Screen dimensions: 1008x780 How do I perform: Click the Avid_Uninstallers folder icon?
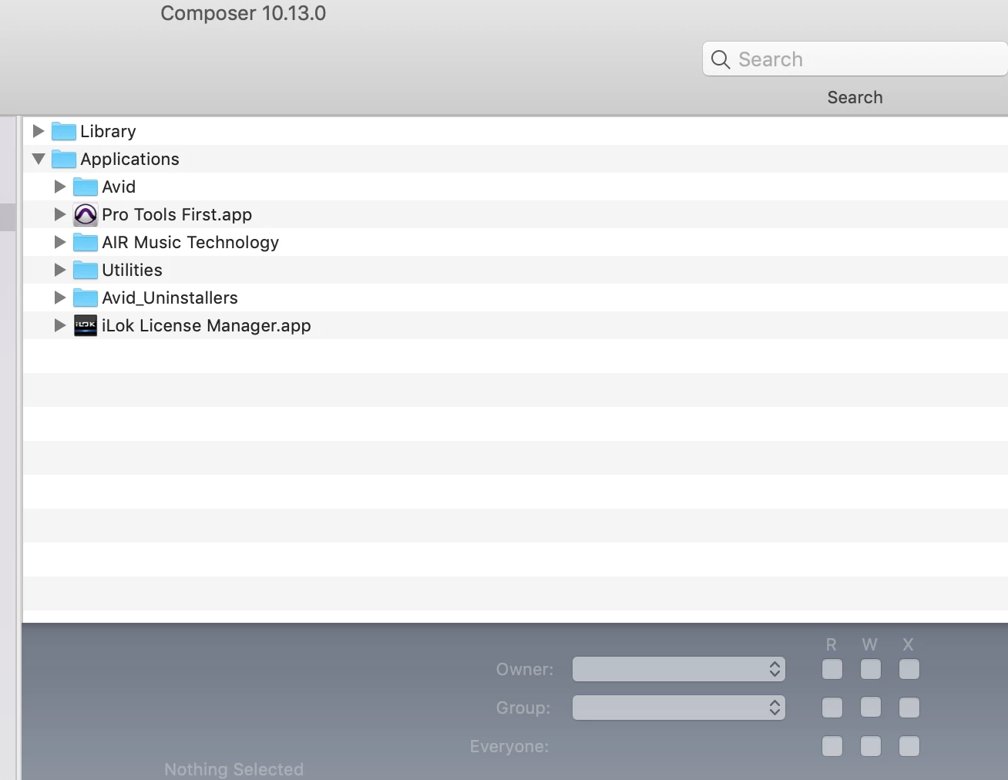[86, 298]
